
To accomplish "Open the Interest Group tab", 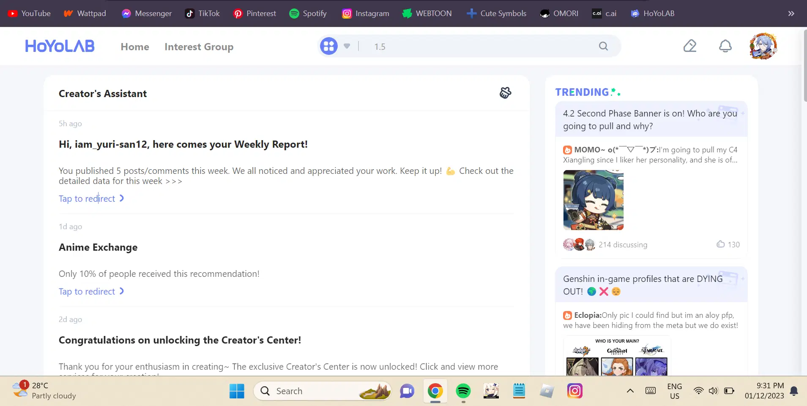I will pyautogui.click(x=199, y=47).
